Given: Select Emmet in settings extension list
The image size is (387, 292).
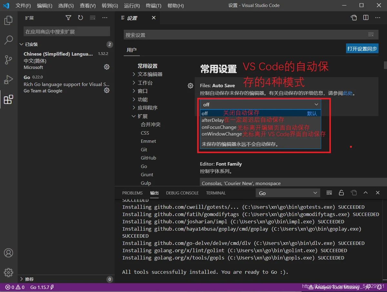Looking at the screenshot, I should [x=148, y=141].
